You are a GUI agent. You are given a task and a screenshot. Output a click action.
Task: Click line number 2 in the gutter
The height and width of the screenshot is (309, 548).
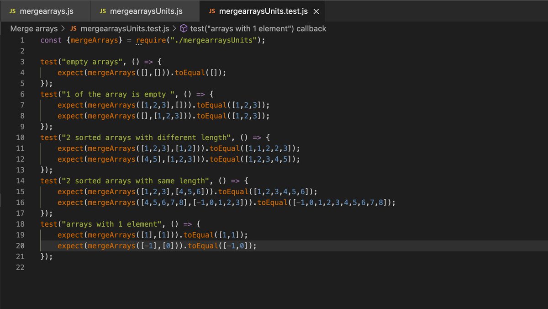tap(22, 51)
